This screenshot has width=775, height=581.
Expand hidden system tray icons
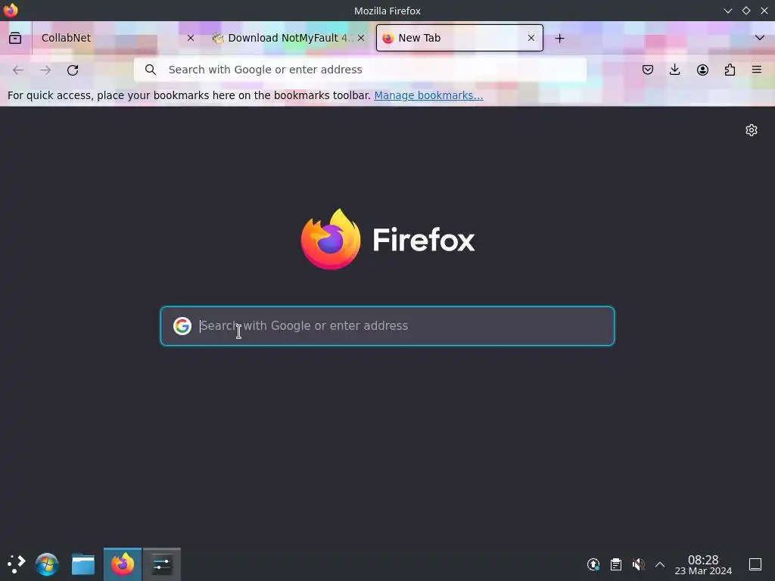click(x=660, y=564)
